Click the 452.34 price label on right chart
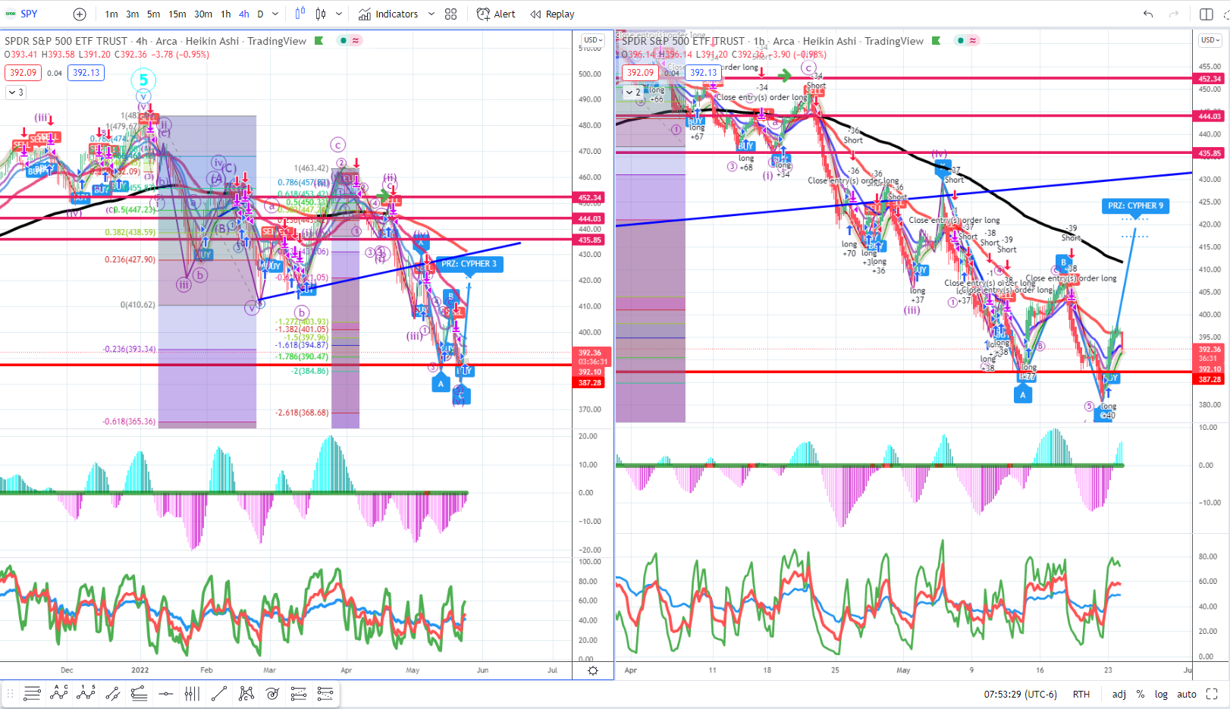Viewport: 1230px width, 709px height. coord(1210,79)
